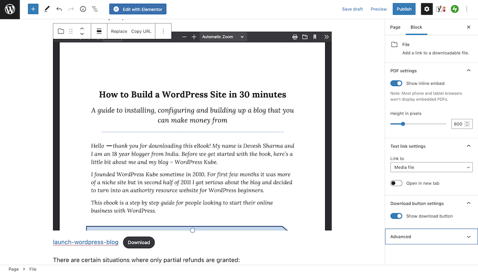Switch to the Page tab
478x273 pixels.
(x=395, y=27)
